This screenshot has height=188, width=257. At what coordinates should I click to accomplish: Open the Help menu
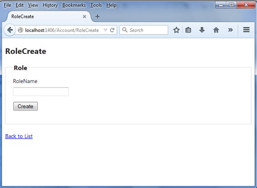pyautogui.click(x=111, y=5)
